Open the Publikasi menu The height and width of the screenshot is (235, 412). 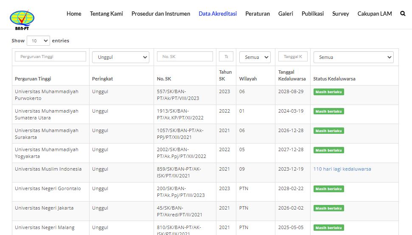[313, 14]
